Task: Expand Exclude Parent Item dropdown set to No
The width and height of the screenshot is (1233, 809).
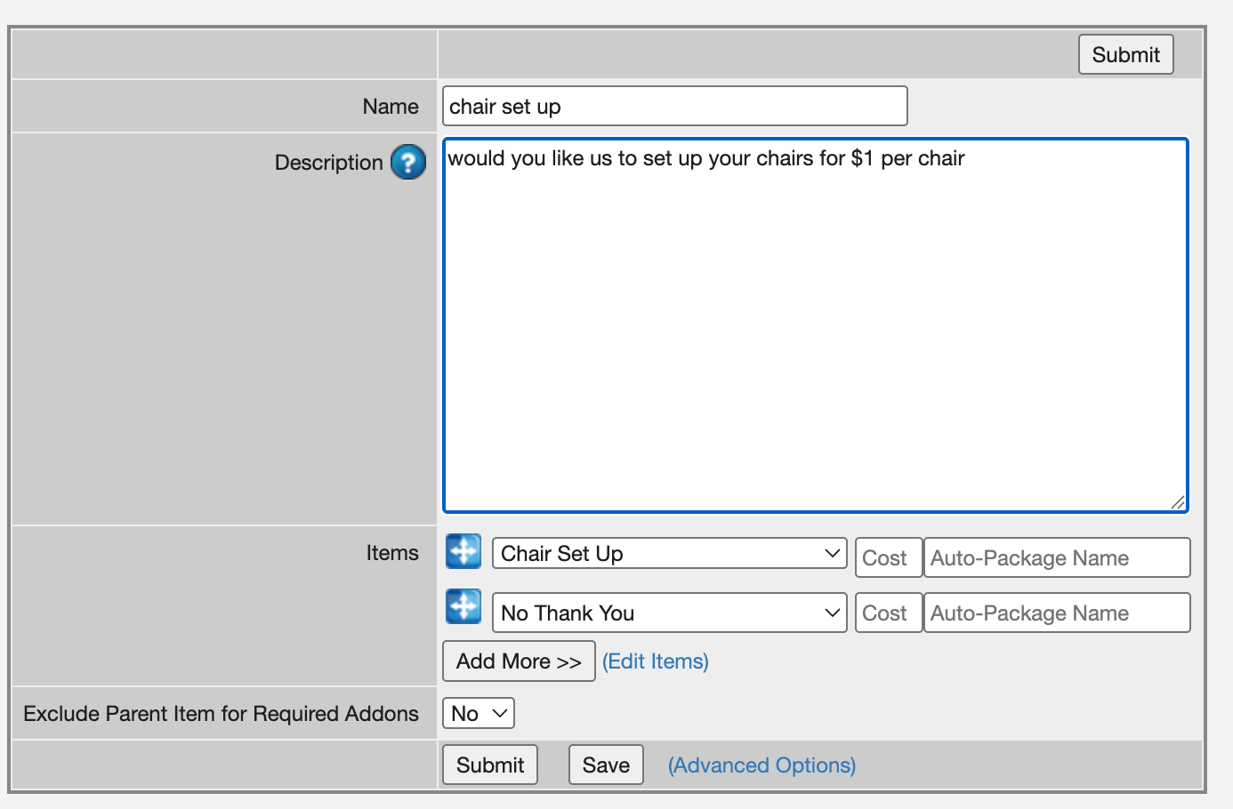Action: [x=479, y=713]
